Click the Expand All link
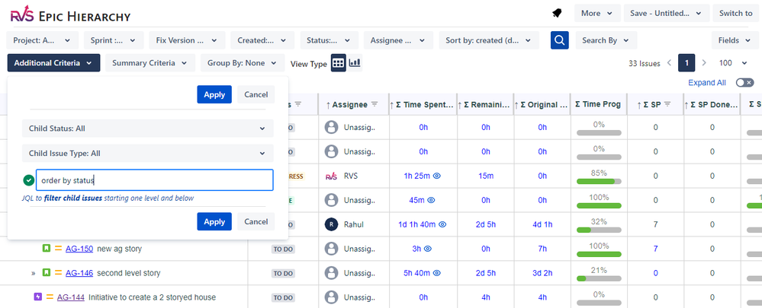The width and height of the screenshot is (762, 308). [x=707, y=83]
